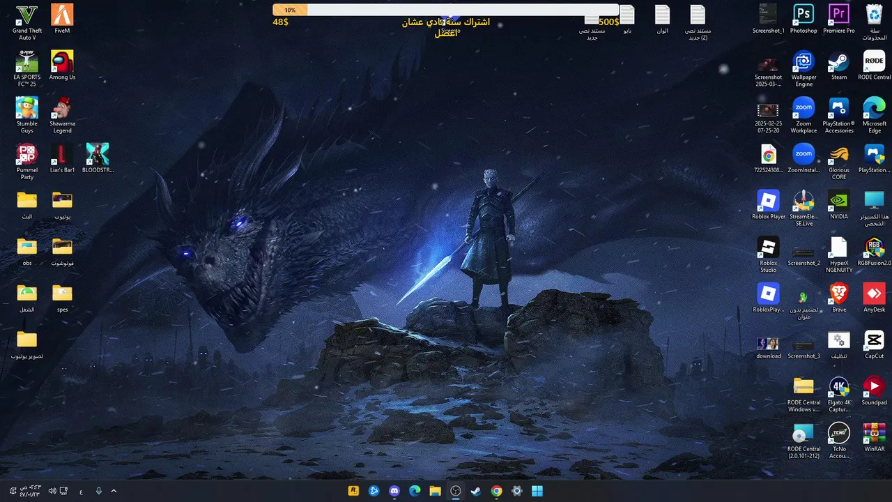892x502 pixels.
Task: Open the Brave browser shortcut
Action: point(839,298)
